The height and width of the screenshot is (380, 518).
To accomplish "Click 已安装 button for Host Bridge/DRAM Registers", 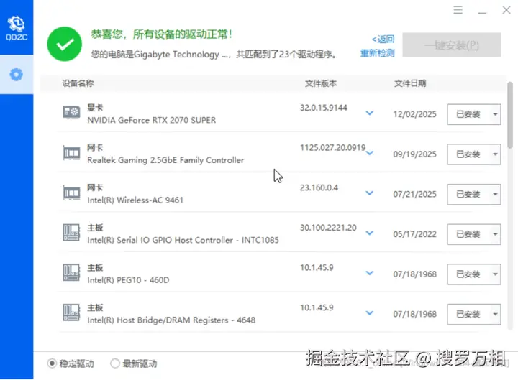I will point(468,314).
